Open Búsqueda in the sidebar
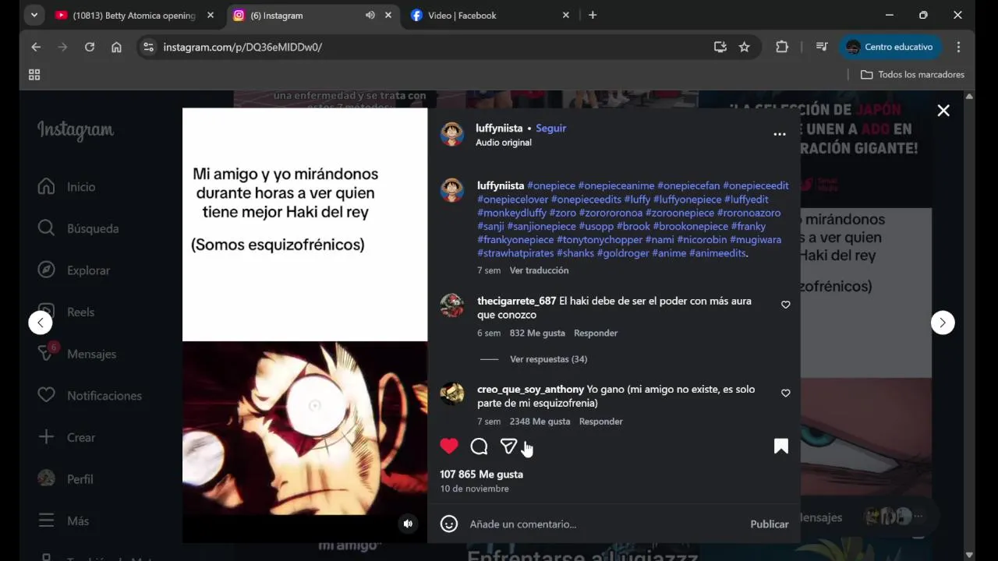Viewport: 998px width, 561px height. click(78, 228)
